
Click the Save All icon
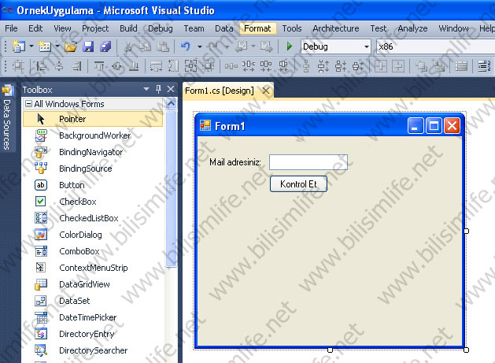[105, 46]
